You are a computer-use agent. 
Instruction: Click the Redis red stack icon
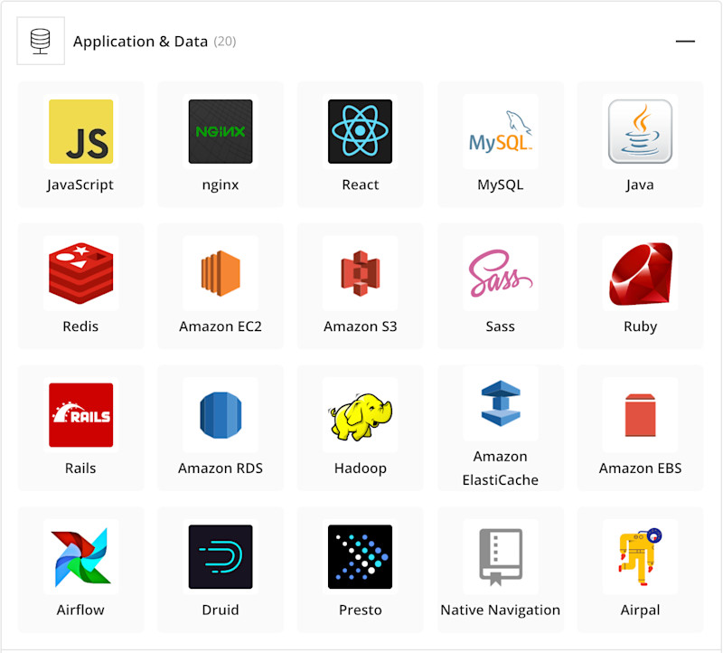(80, 273)
